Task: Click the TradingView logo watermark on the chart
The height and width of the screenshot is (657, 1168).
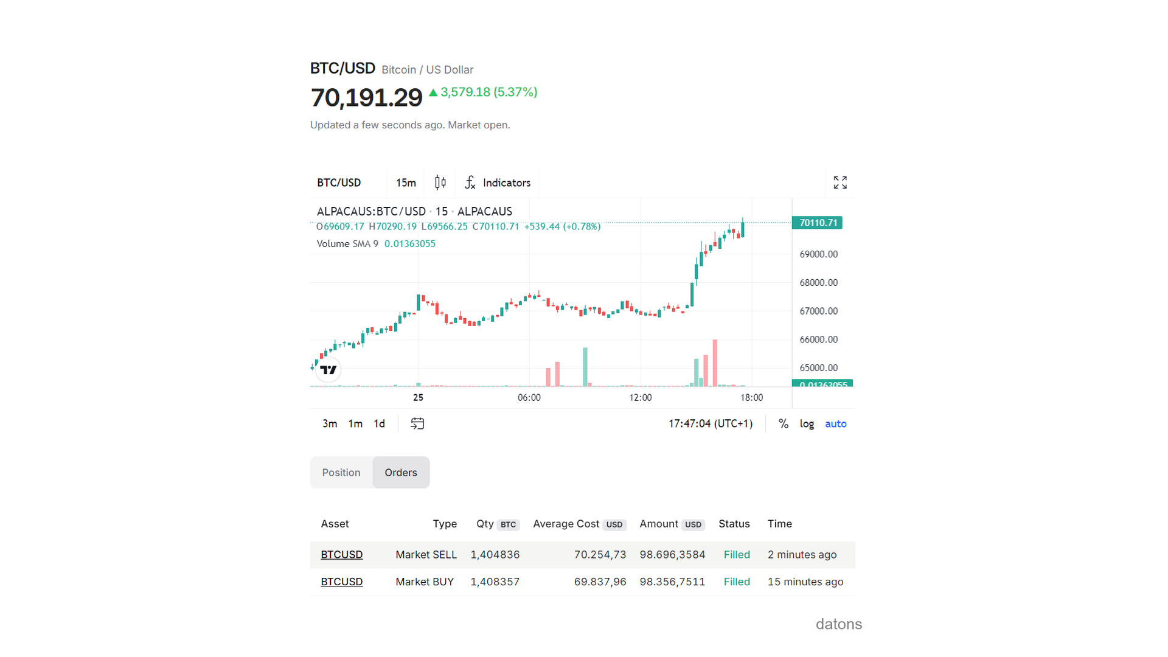Action: pyautogui.click(x=327, y=369)
